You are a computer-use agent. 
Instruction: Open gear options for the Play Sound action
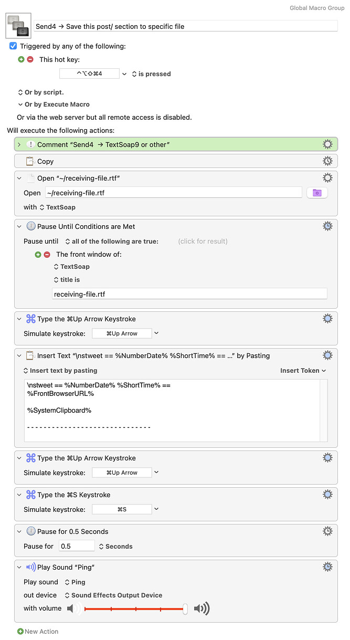327,566
